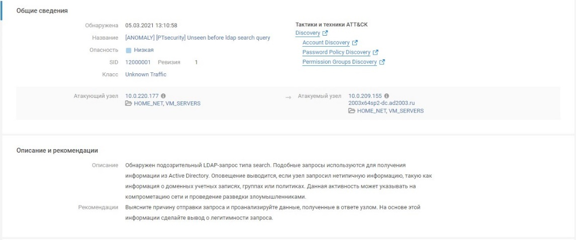
Task: Open the Permission Groups Discovery link
Action: pos(340,62)
